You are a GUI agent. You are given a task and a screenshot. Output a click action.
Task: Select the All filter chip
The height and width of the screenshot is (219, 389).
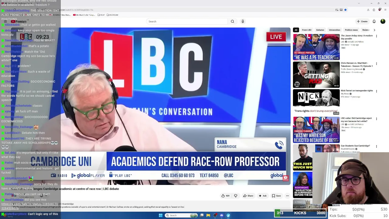pos(296,30)
